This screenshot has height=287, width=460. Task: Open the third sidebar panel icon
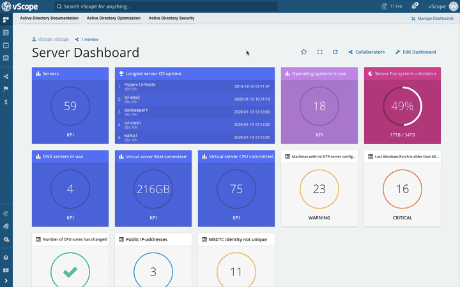(6, 45)
